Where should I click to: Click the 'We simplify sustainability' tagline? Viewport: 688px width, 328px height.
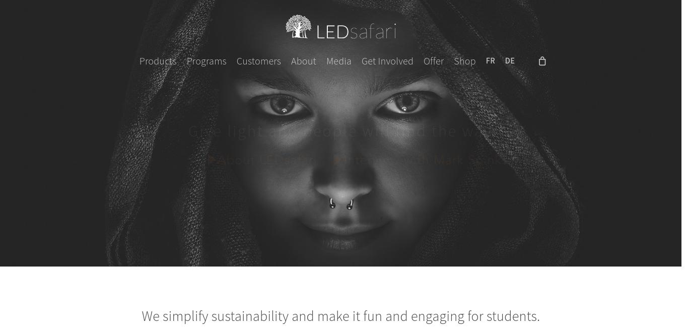click(340, 316)
